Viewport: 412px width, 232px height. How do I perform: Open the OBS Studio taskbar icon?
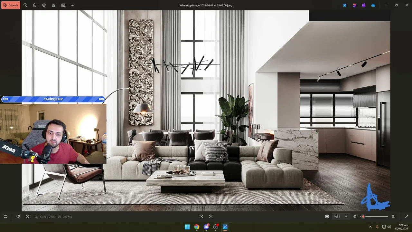click(x=216, y=227)
